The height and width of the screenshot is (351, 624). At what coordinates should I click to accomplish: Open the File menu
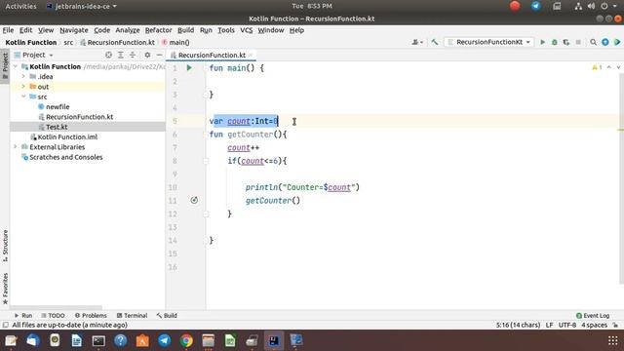[8, 30]
